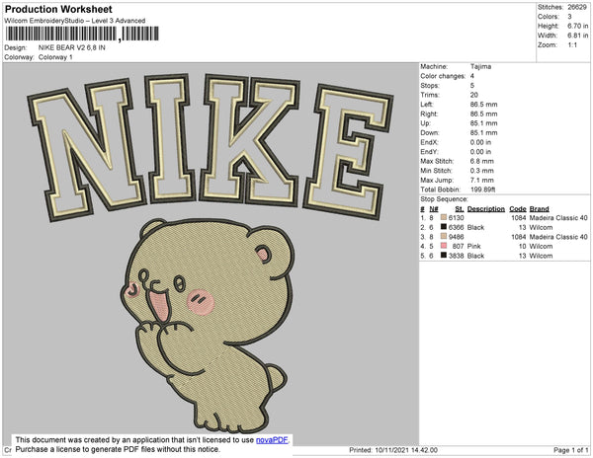Click 'Wilcom EmbroideryStudio – Level 3 Advanced' text

coord(75,21)
